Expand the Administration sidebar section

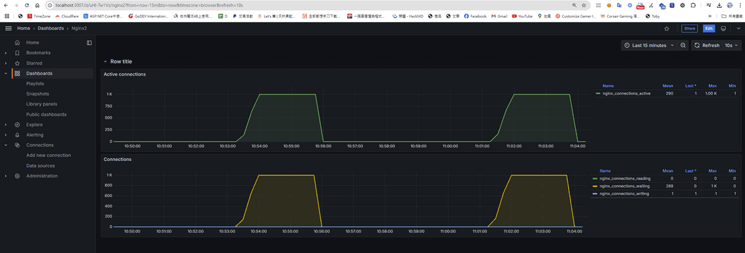point(6,176)
